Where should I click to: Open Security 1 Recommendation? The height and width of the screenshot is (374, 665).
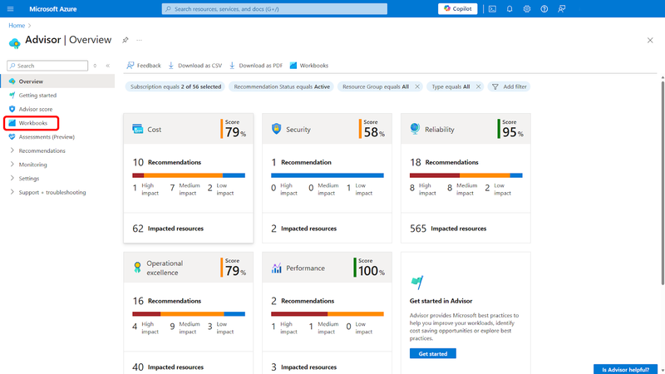tap(301, 162)
